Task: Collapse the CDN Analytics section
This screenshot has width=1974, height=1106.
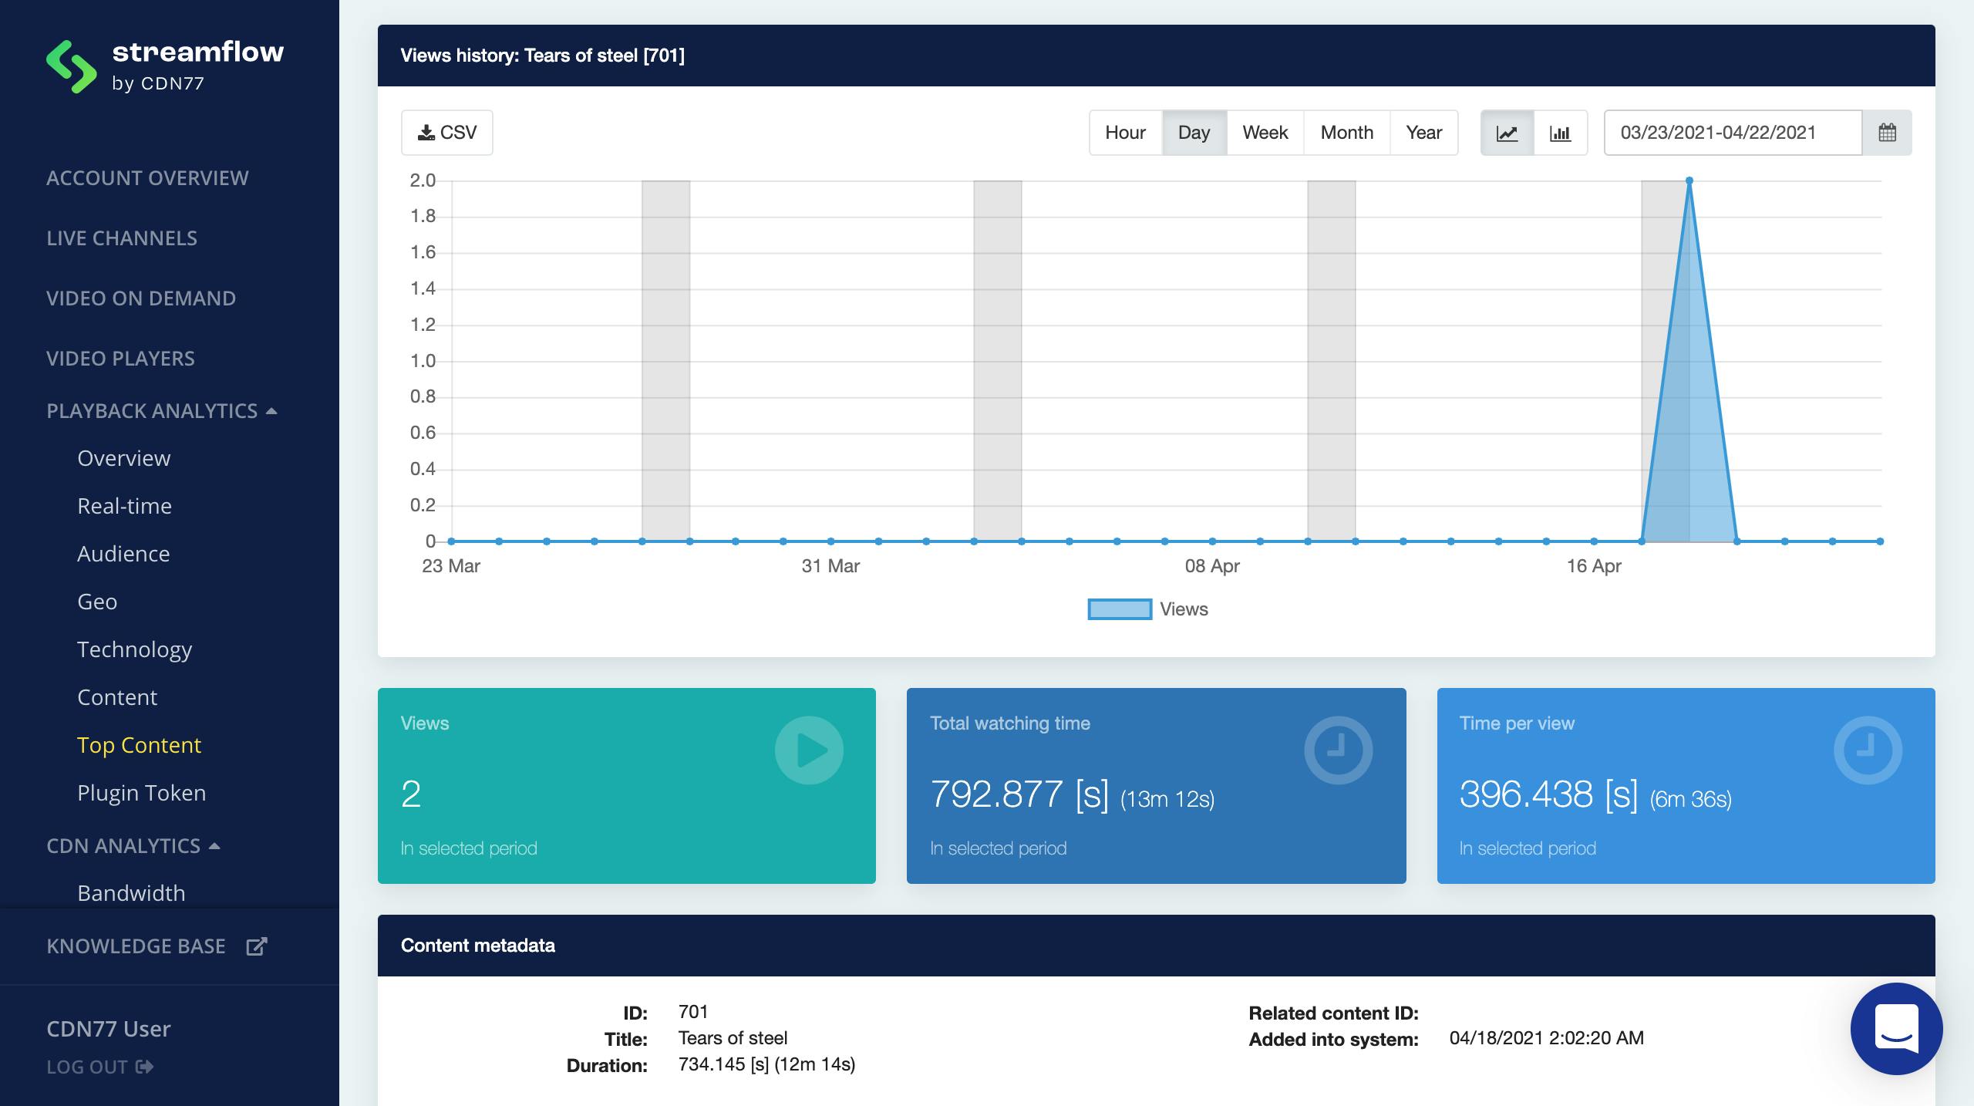Action: pos(133,846)
